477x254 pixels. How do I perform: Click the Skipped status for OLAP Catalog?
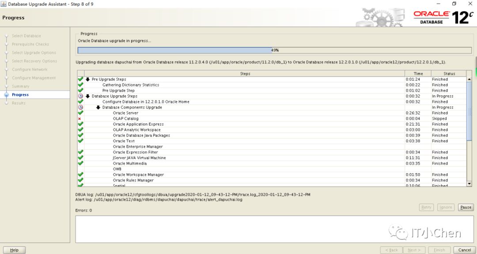click(439, 119)
